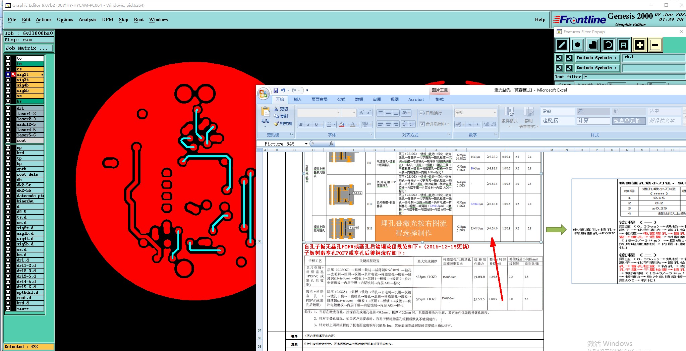Screen dimensions: 686x351
Task: Click Italic icon in Excel ribbon
Action: coord(308,124)
